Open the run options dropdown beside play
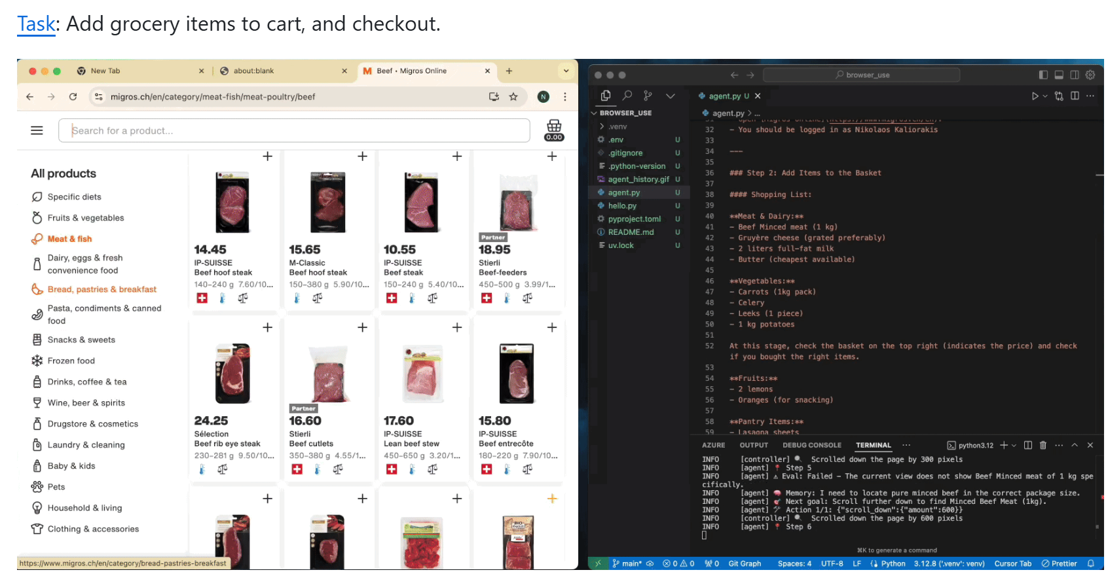Screen dimensions: 1108x587 pos(1045,96)
